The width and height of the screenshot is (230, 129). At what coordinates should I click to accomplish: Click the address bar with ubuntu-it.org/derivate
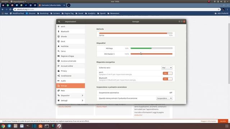117,9
